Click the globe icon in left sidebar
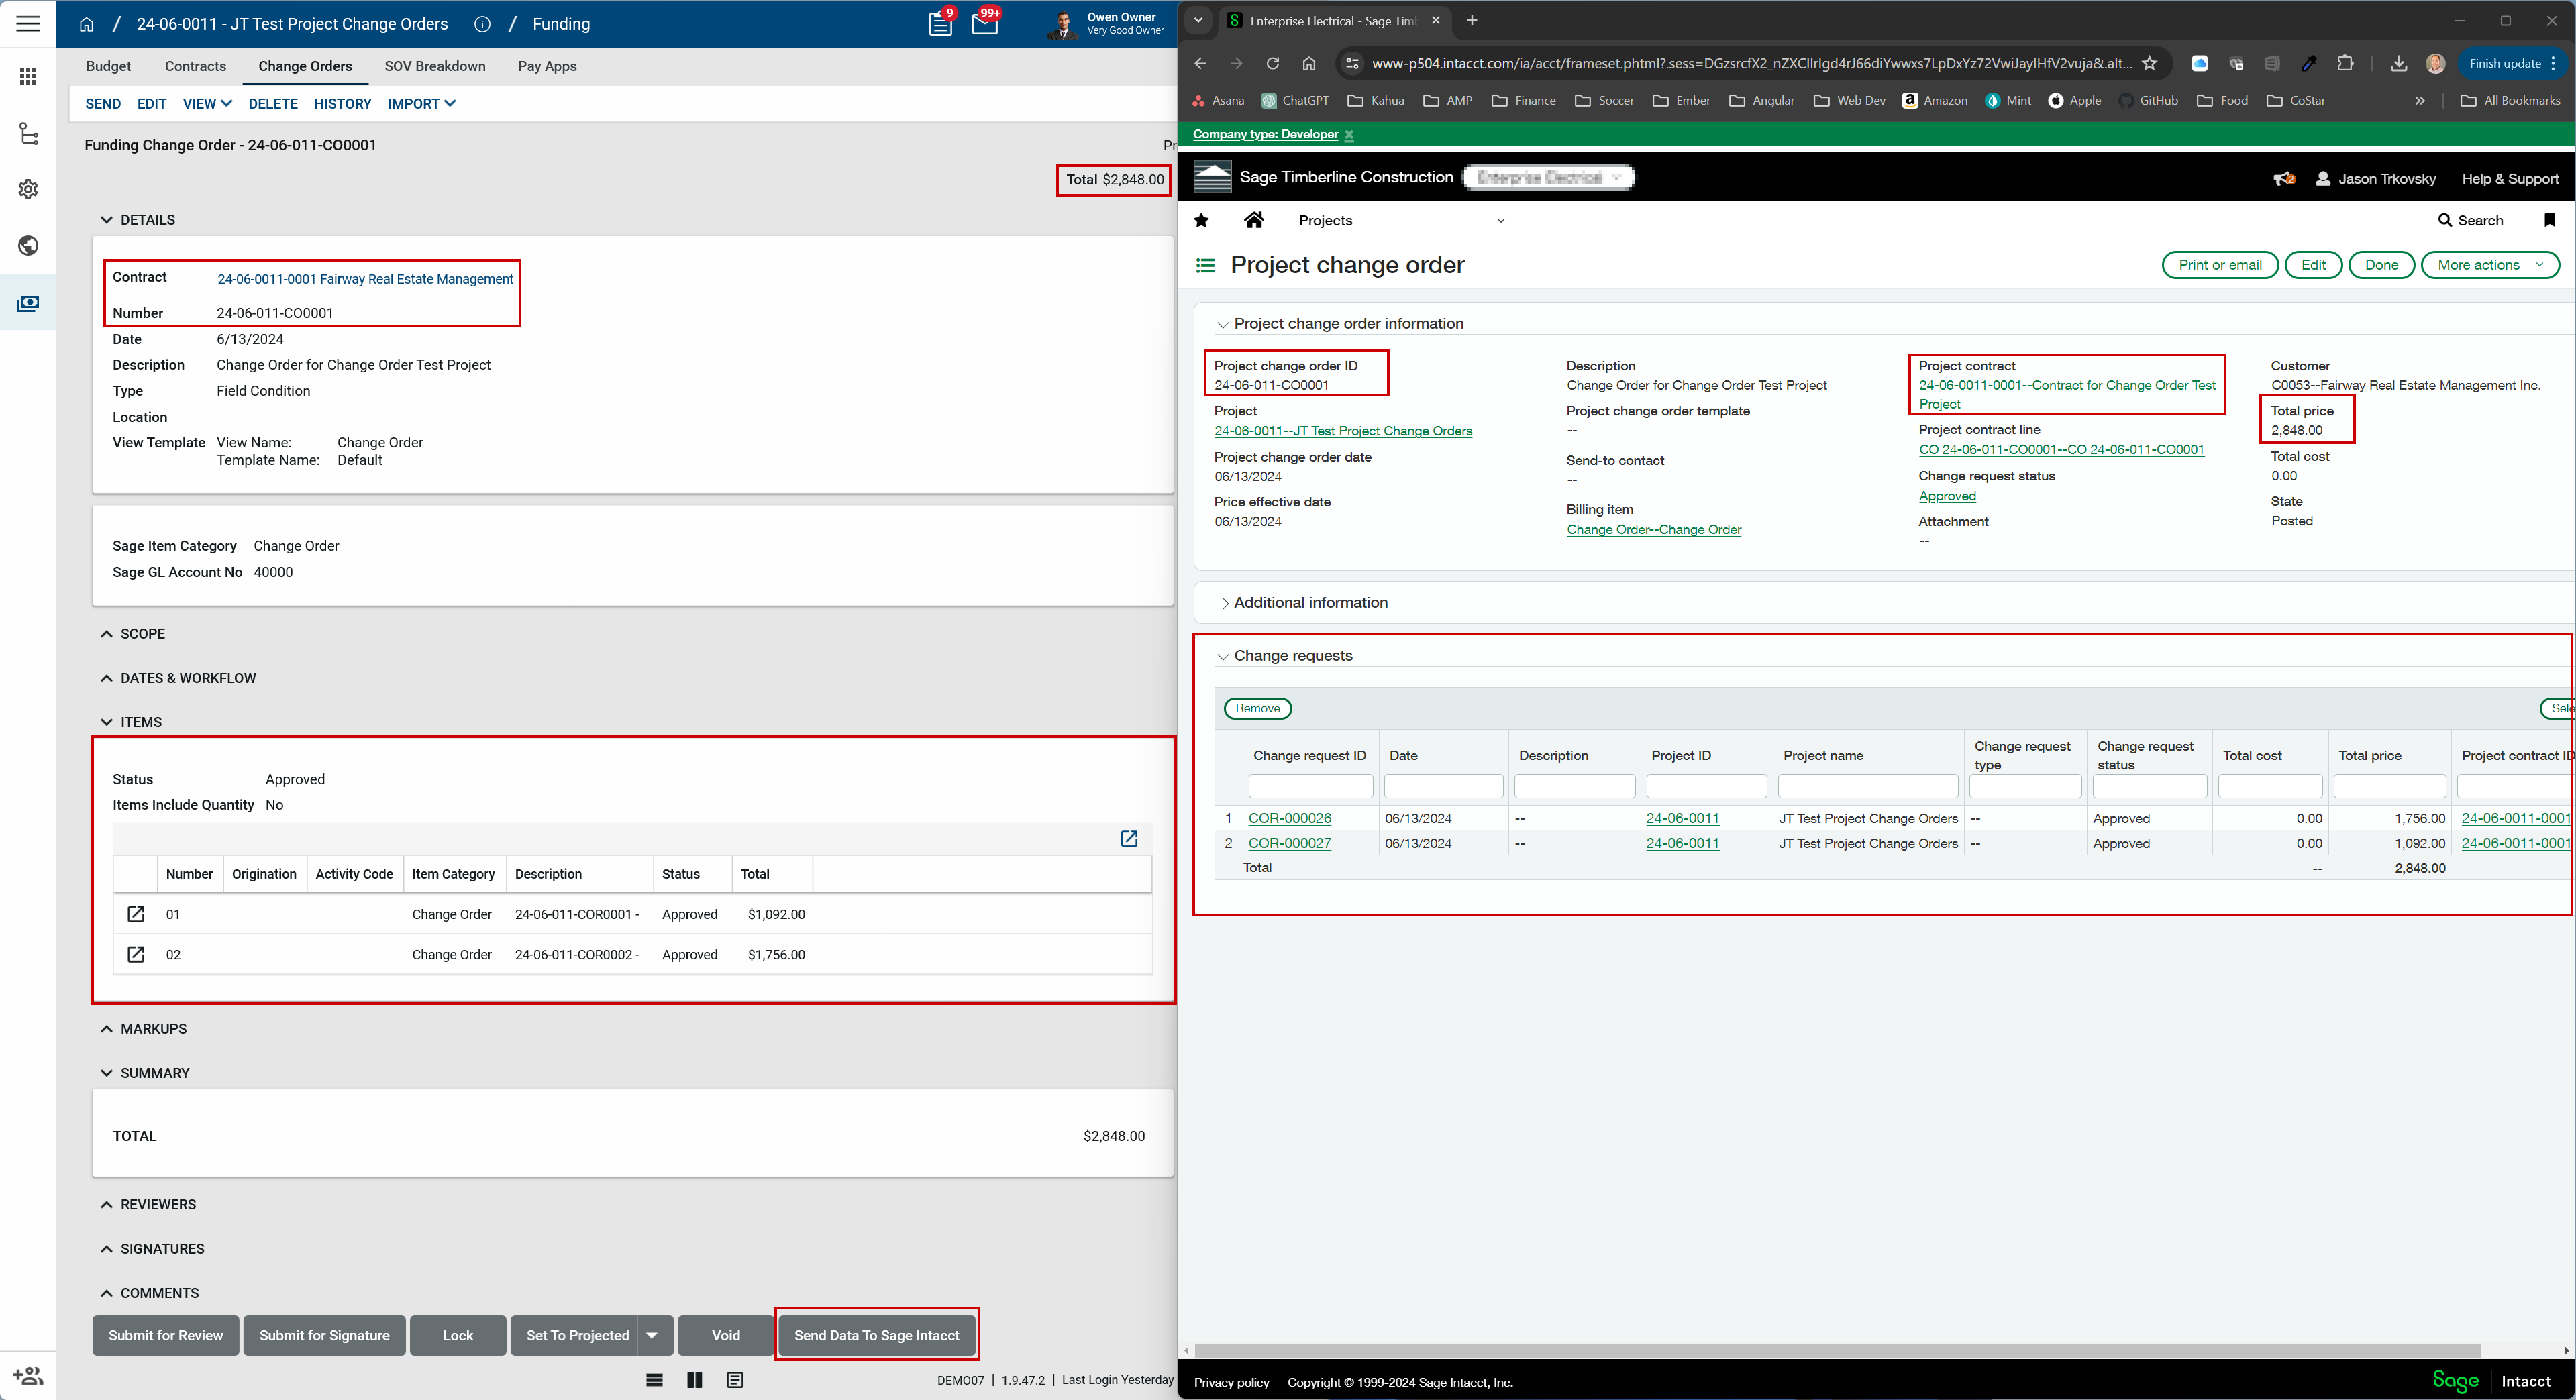 click(x=28, y=246)
